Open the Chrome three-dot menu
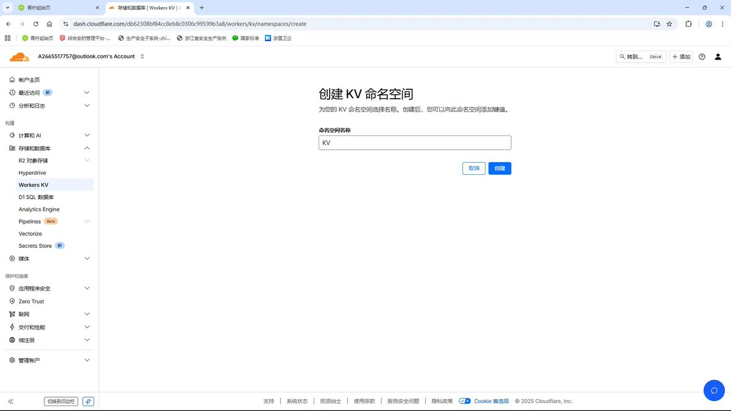Viewport: 731px width, 411px height. coord(722,24)
